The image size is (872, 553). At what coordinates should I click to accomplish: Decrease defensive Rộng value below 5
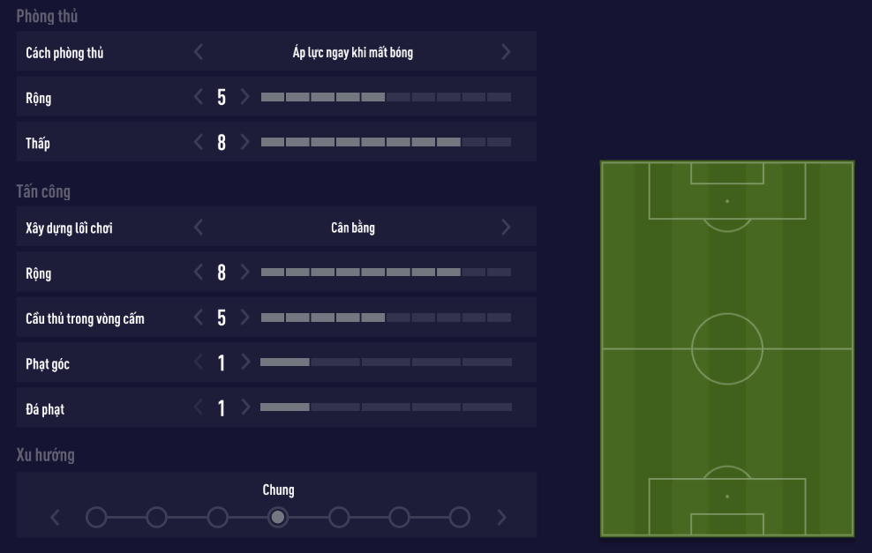pyautogui.click(x=199, y=97)
